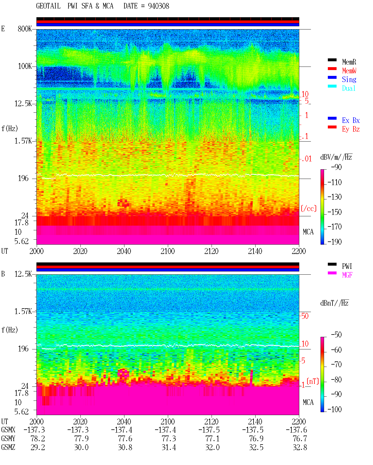Click the dBV/m/√Hz electric field color bar
This screenshot has height=465, width=373.
[x=322, y=207]
